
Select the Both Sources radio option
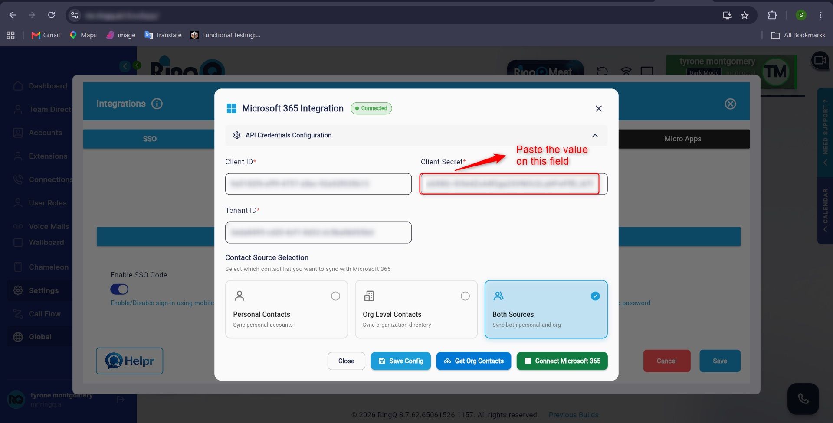[595, 296]
